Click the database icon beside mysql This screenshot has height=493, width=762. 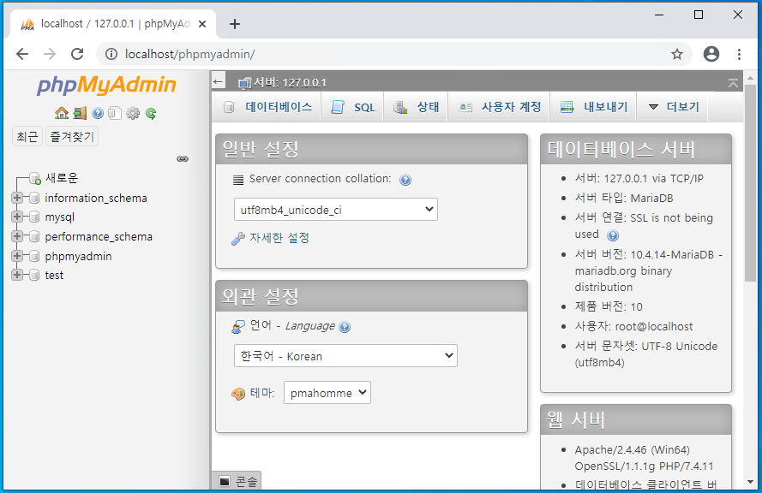[x=34, y=217]
